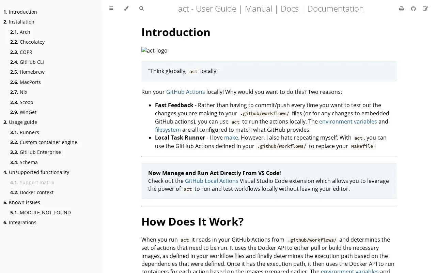Image resolution: width=436 pixels, height=273 pixels.
Task: Click the print book icon
Action: click(x=402, y=9)
